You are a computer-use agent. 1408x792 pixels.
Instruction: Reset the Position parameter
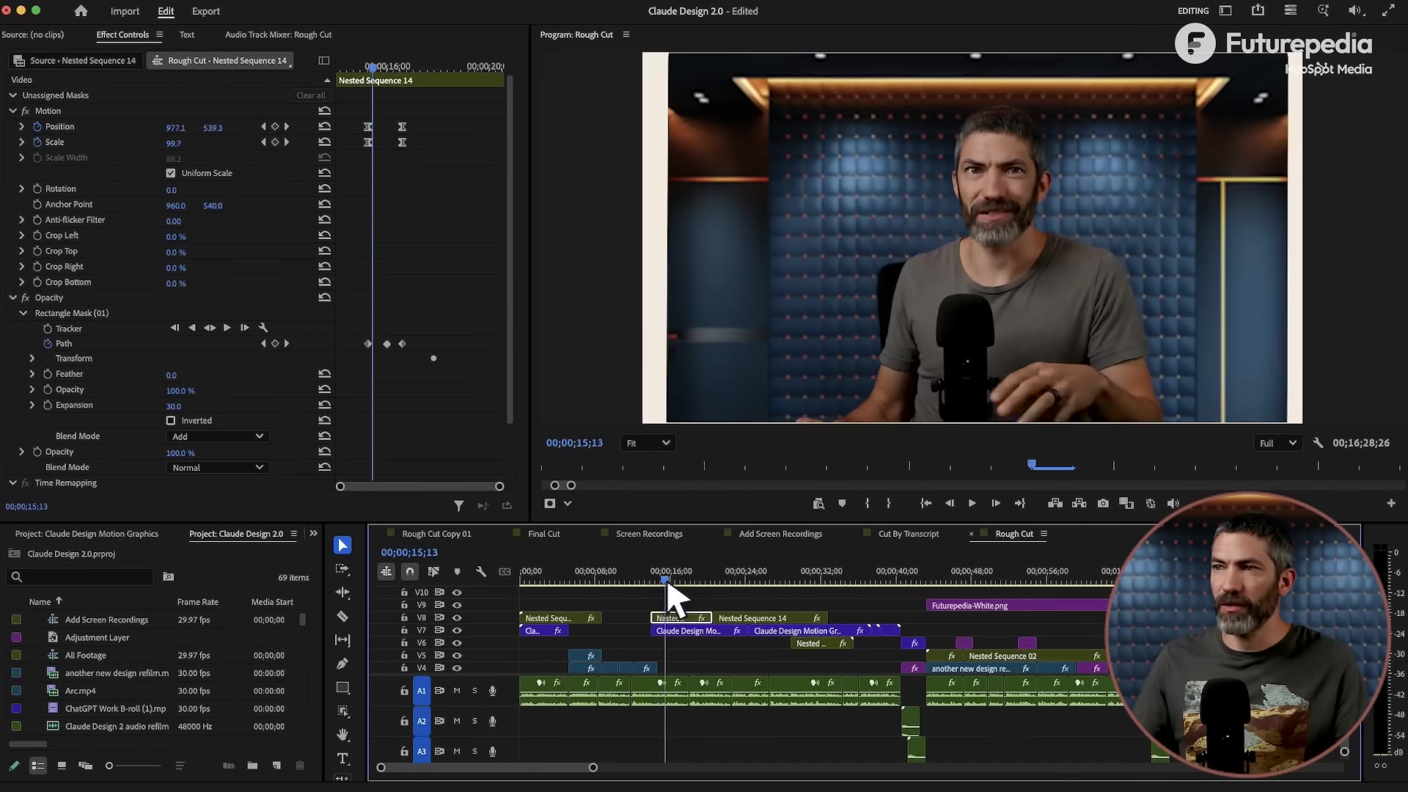(x=324, y=127)
